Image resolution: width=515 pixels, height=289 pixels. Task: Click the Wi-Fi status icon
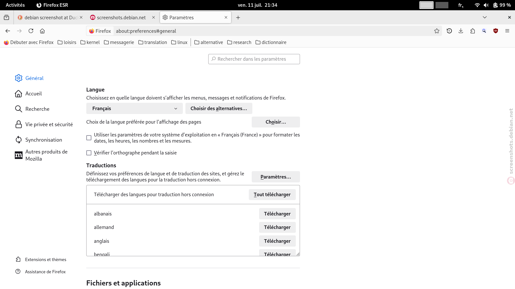click(x=477, y=5)
